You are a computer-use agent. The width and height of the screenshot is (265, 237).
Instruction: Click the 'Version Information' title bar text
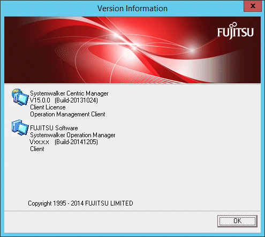[132, 9]
